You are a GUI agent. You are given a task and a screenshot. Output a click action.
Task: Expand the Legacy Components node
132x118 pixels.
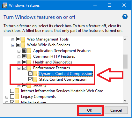(7, 97)
